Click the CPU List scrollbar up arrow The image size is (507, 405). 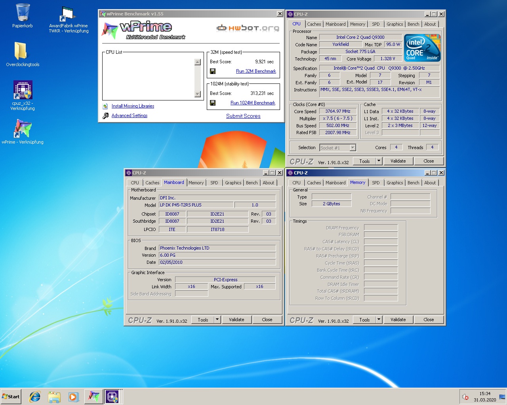point(198,62)
